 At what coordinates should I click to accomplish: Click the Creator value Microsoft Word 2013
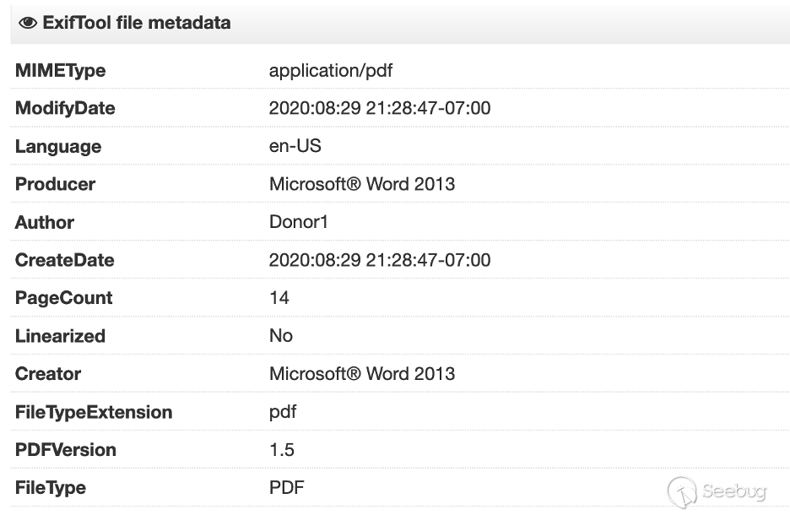click(x=362, y=374)
